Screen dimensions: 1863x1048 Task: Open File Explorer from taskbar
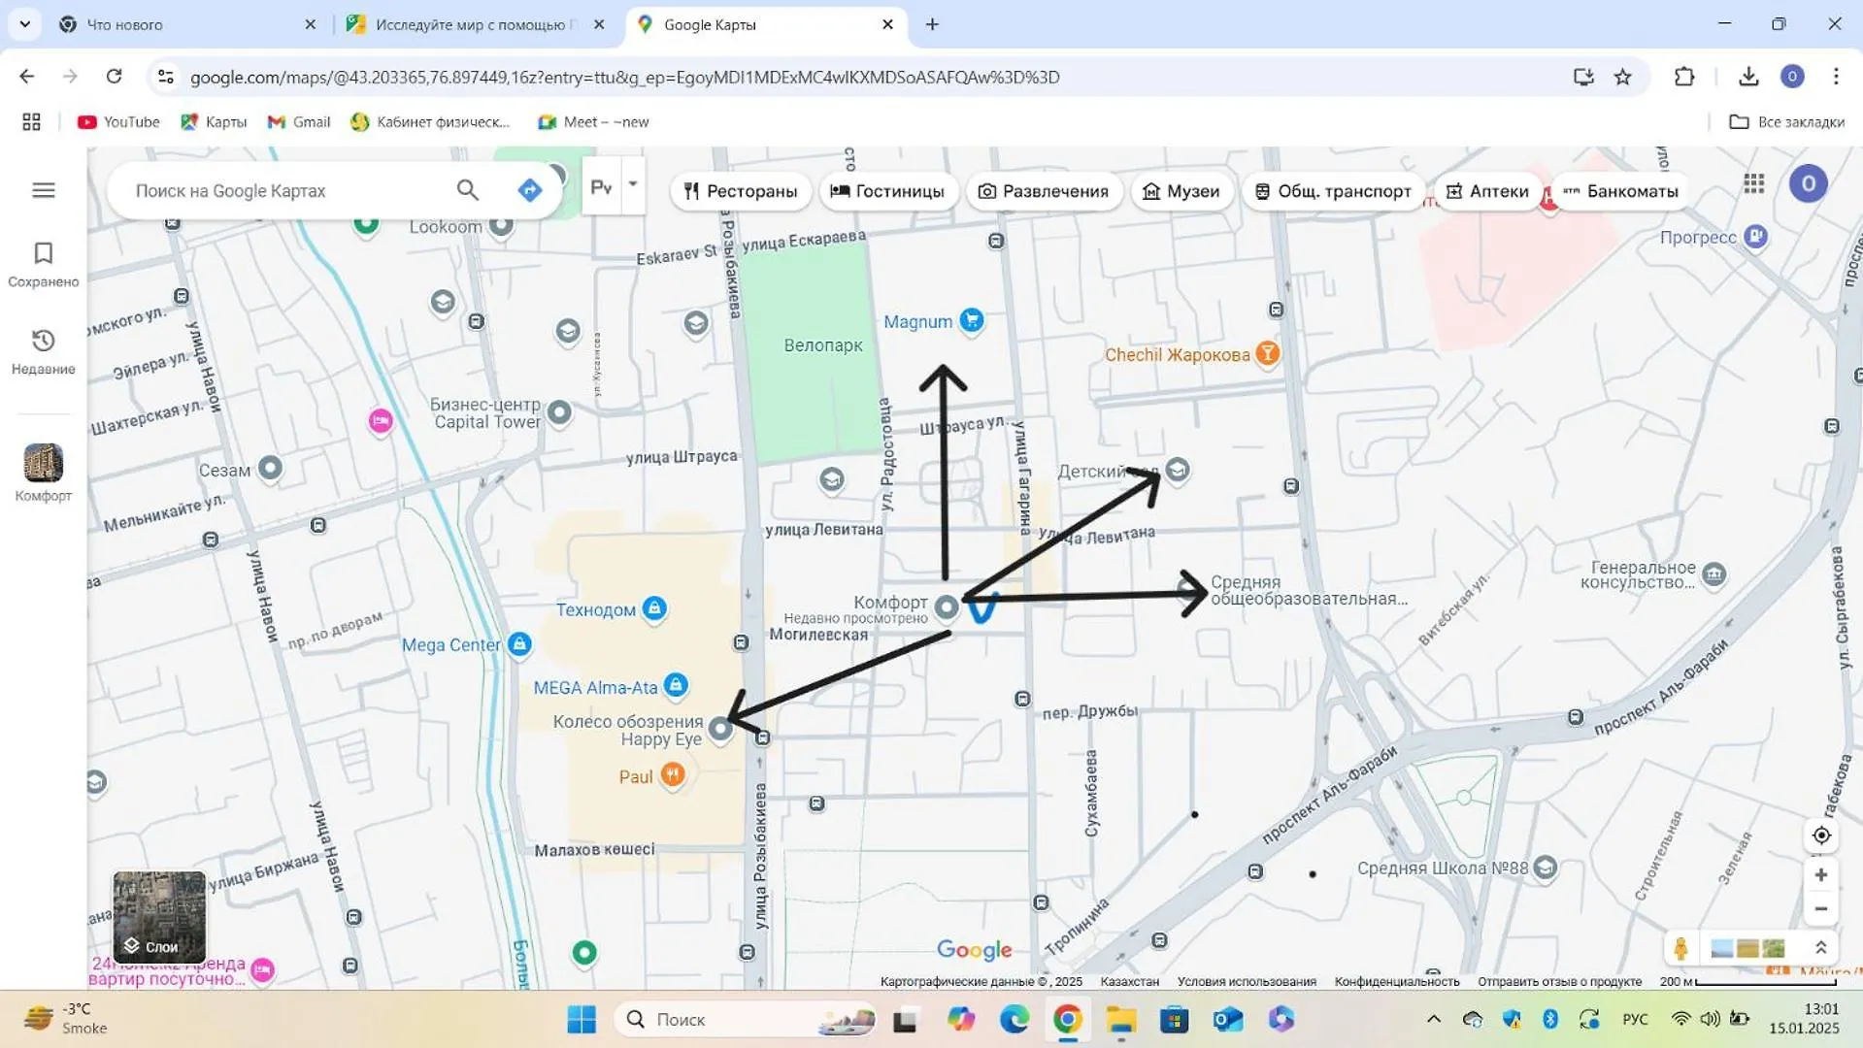coord(1120,1019)
